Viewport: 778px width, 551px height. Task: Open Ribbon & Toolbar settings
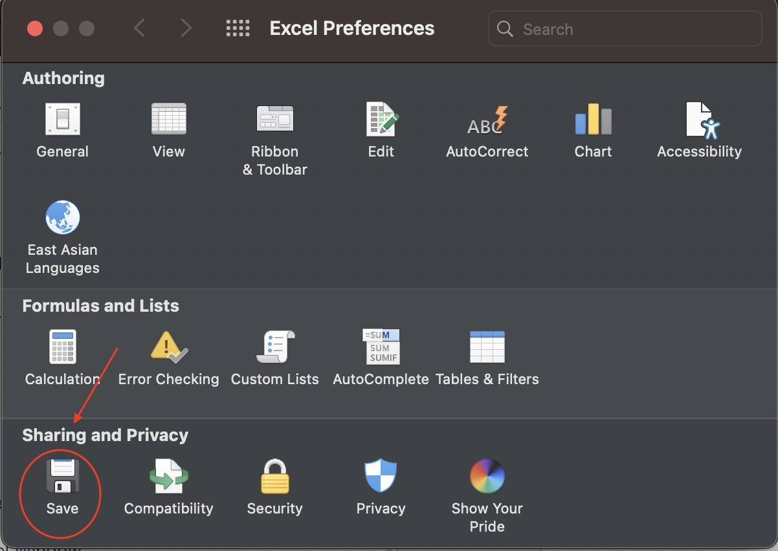point(275,120)
